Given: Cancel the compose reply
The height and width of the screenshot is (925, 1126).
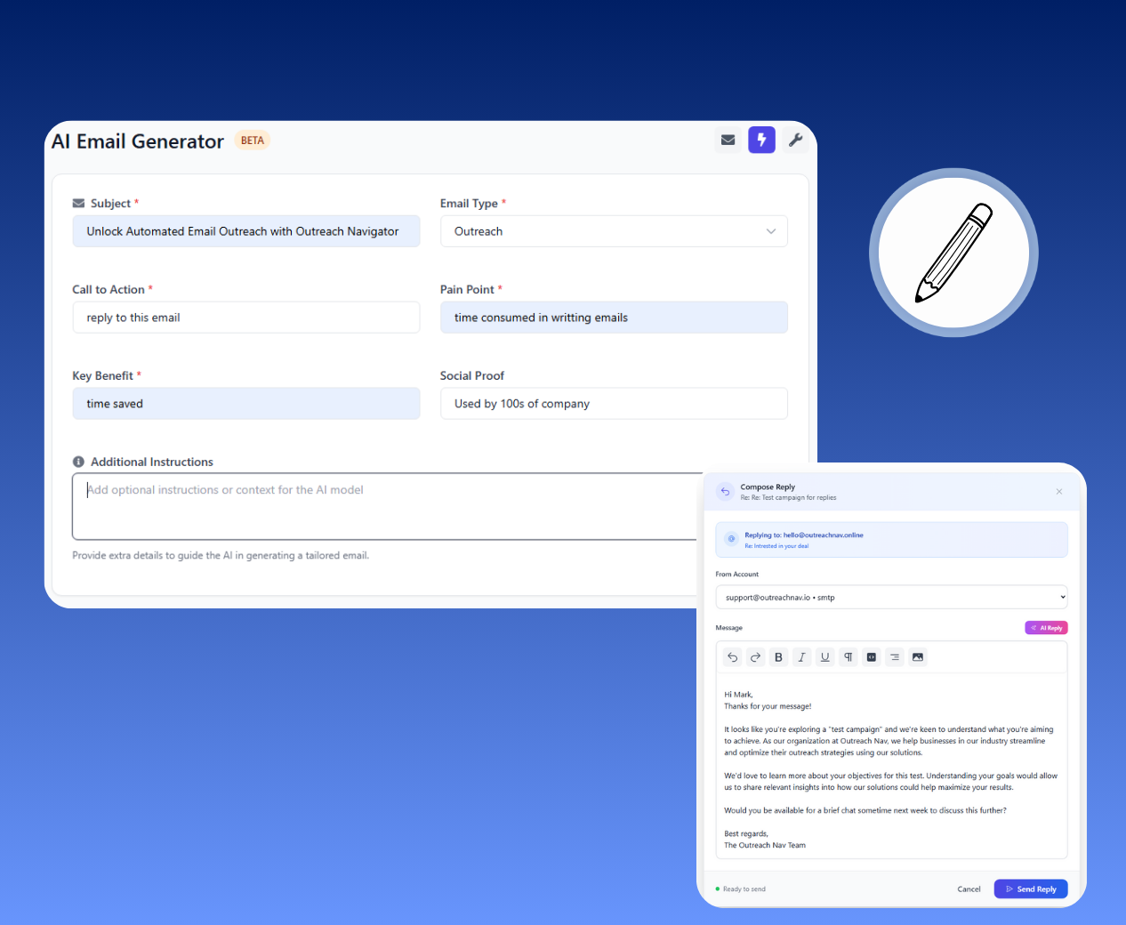Looking at the screenshot, I should (x=969, y=889).
